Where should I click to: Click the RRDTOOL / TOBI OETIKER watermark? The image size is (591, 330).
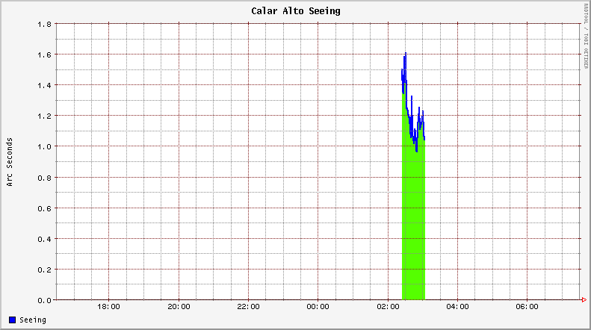pyautogui.click(x=585, y=37)
